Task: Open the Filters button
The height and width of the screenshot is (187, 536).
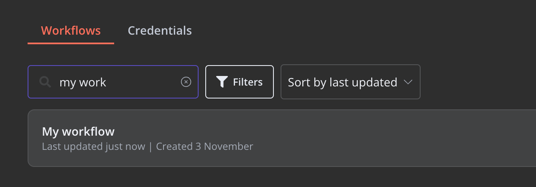Action: (240, 82)
